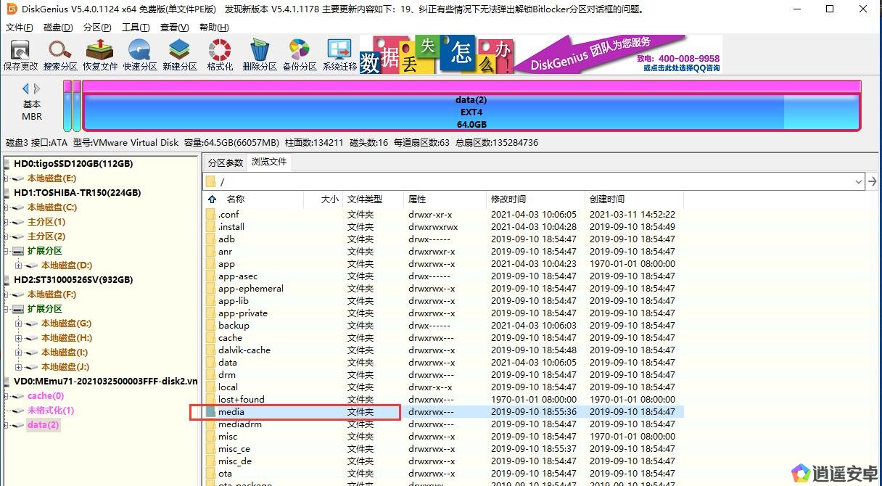Go to the previous disk using left arrow
The width and height of the screenshot is (882, 486).
pos(26,88)
